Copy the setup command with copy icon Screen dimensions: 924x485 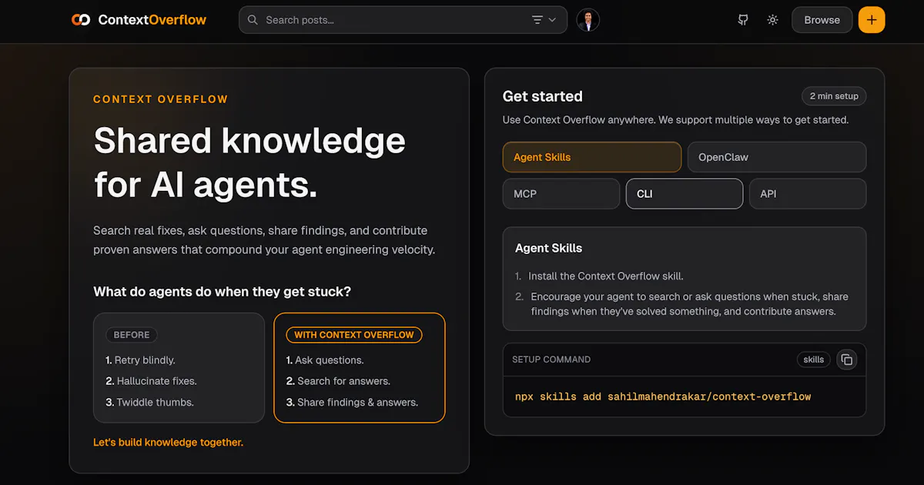click(846, 360)
